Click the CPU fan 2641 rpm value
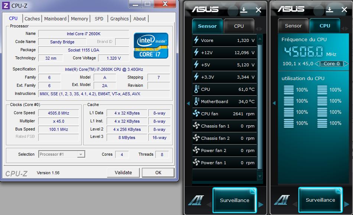The height and width of the screenshot is (215, 353). point(244,114)
